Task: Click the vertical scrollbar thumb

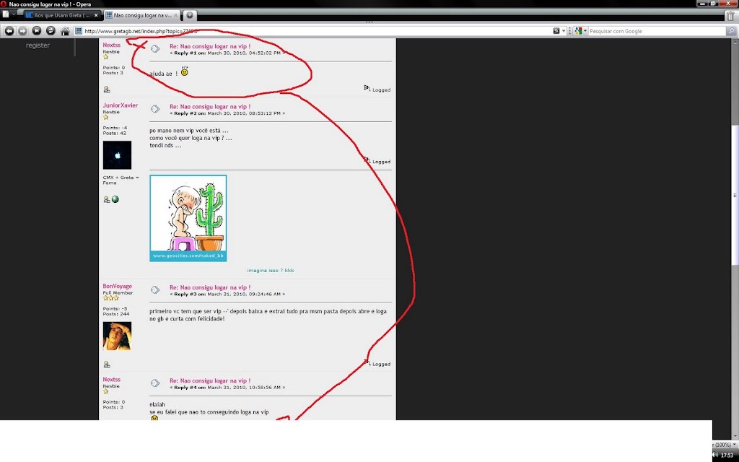Action: click(735, 196)
